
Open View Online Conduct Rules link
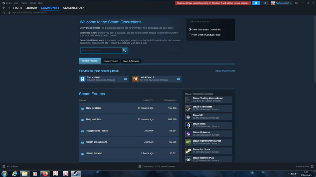[206, 35]
